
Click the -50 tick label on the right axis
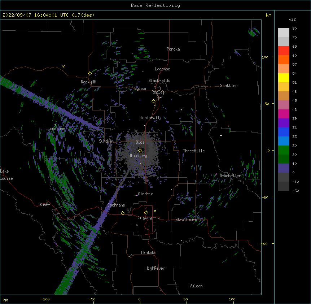[x=265, y=197]
